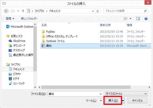Open the recent locations dropdown arrow
153x108 pixels.
click(18, 11)
